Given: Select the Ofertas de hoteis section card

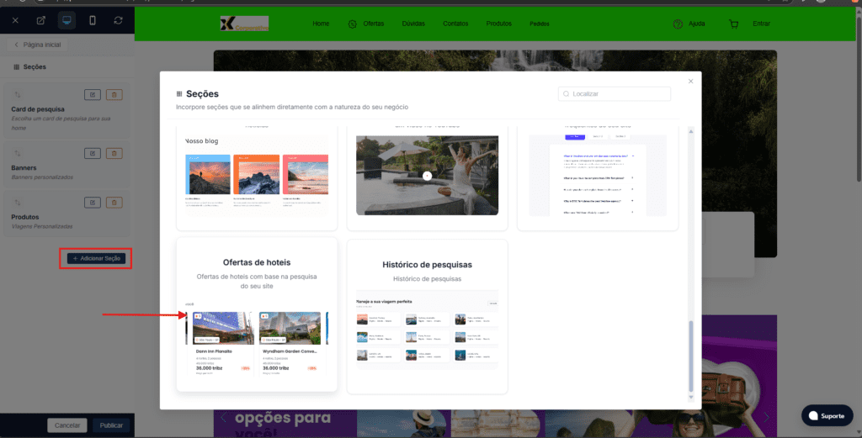Looking at the screenshot, I should (257, 314).
